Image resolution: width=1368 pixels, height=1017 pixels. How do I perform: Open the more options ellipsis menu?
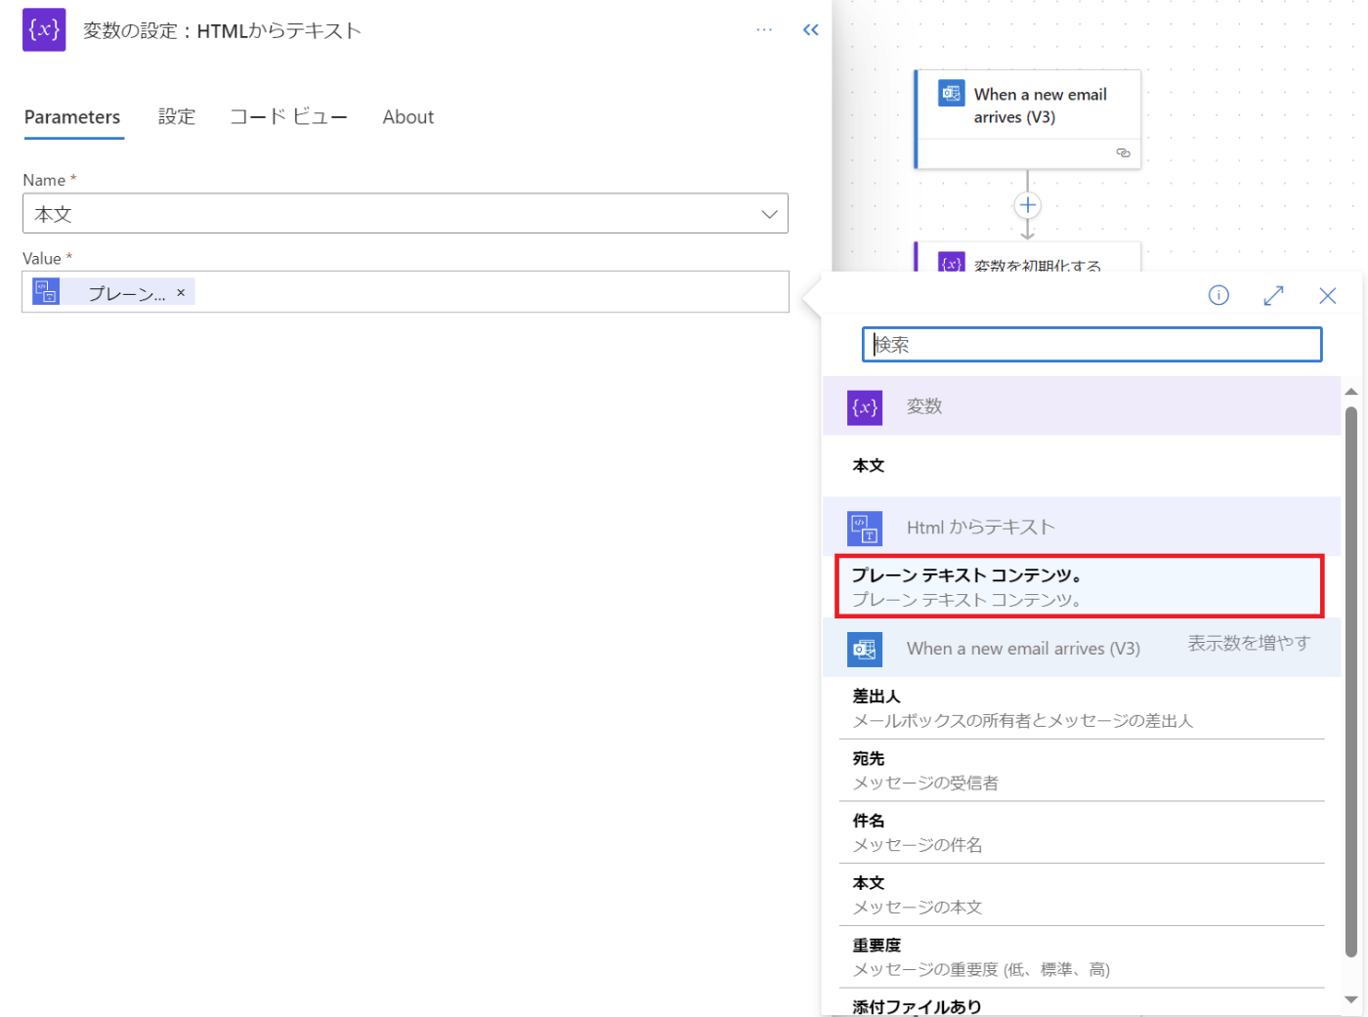(764, 29)
